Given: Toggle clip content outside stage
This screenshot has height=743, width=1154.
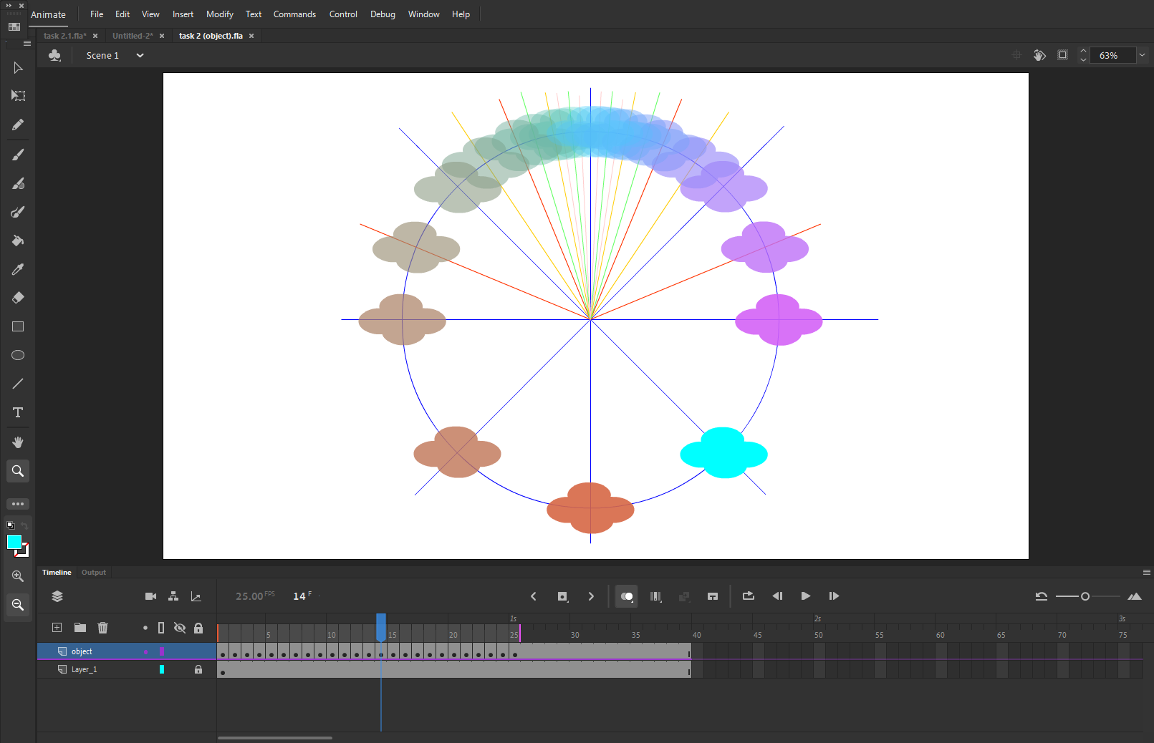Looking at the screenshot, I should (x=1063, y=55).
